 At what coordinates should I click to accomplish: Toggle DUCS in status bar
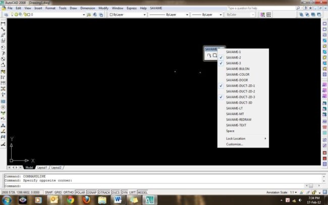coord(116,192)
